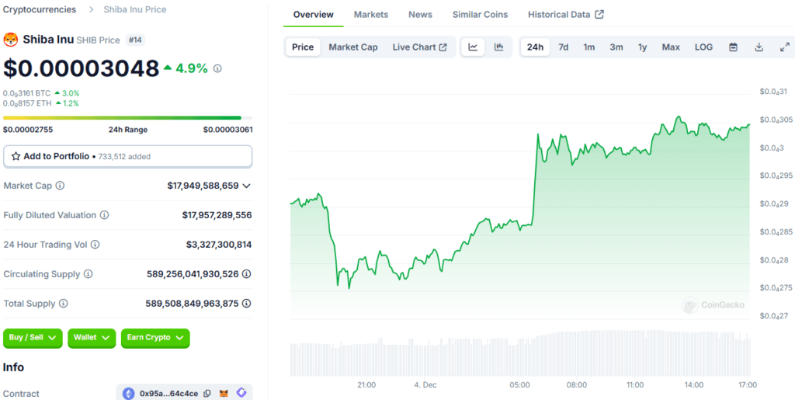Click the green price line chart
The width and height of the screenshot is (795, 400).
pos(520,203)
